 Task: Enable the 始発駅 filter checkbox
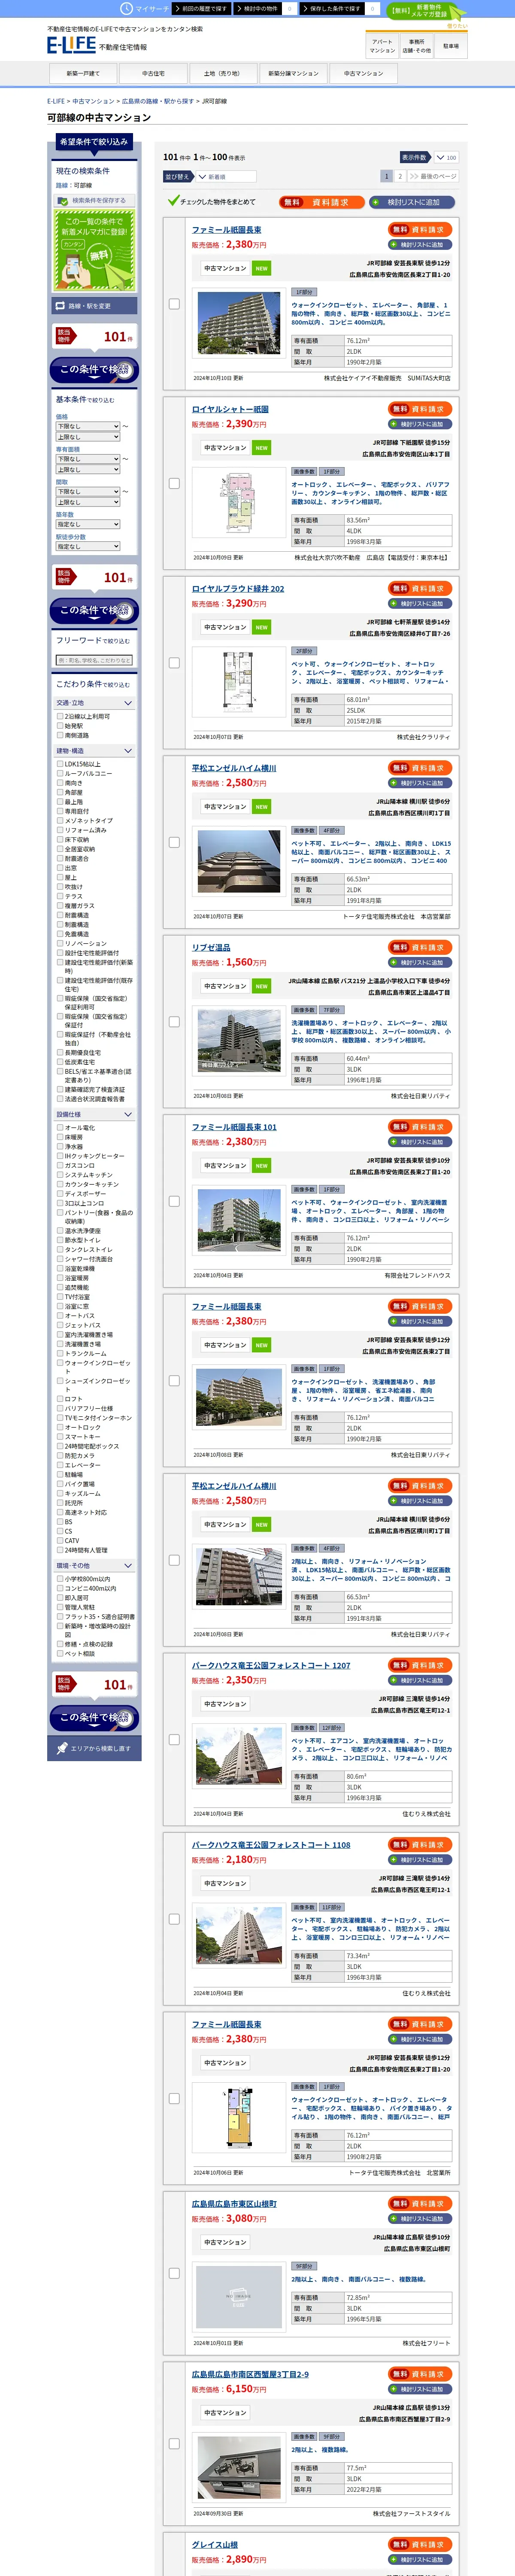(x=60, y=726)
